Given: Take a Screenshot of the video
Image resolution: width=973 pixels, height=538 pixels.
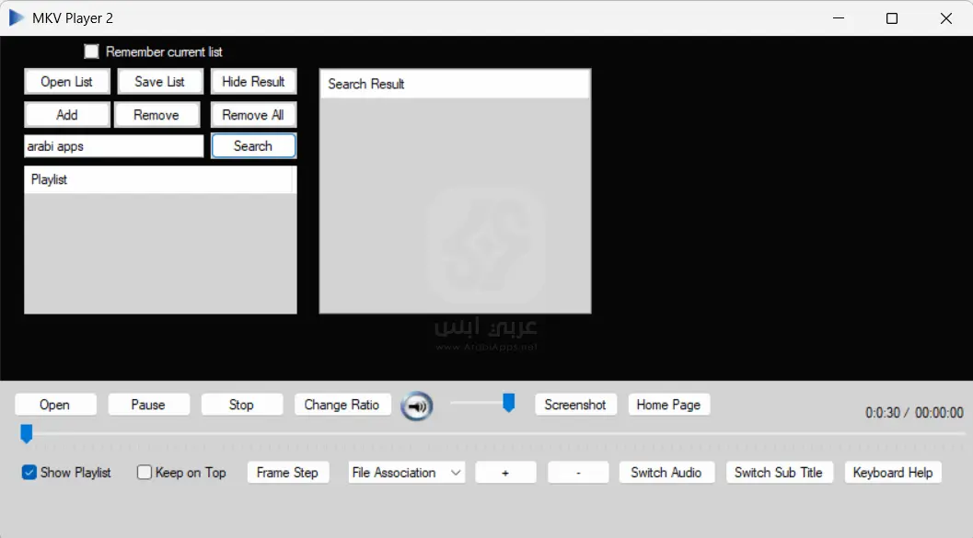Looking at the screenshot, I should point(575,405).
